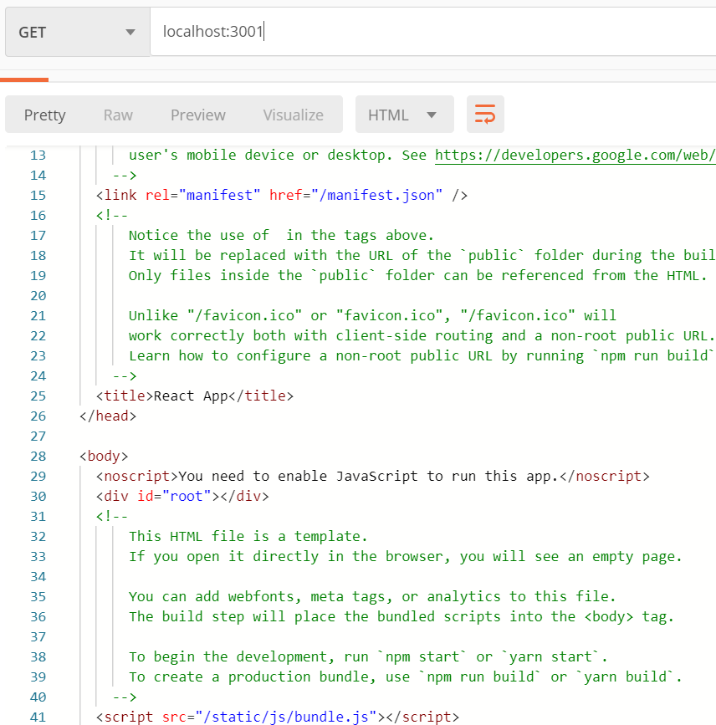Select the Visualize tab
The height and width of the screenshot is (725, 716).
[x=293, y=115]
